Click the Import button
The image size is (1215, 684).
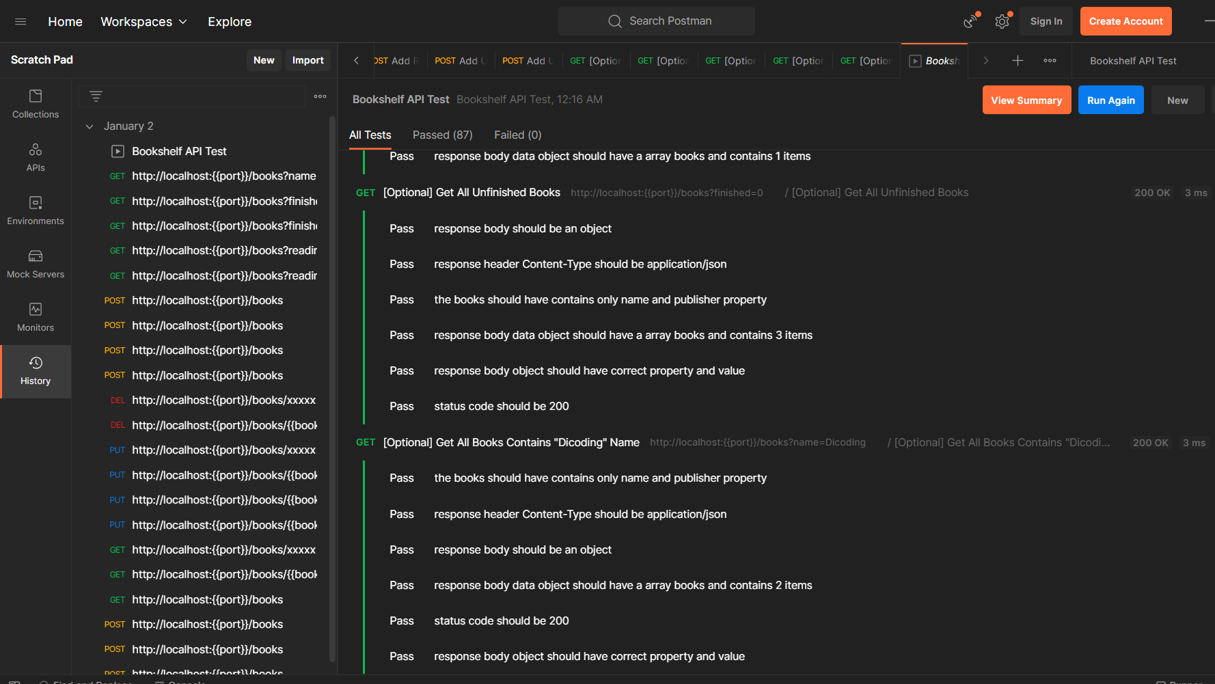pyautogui.click(x=308, y=60)
